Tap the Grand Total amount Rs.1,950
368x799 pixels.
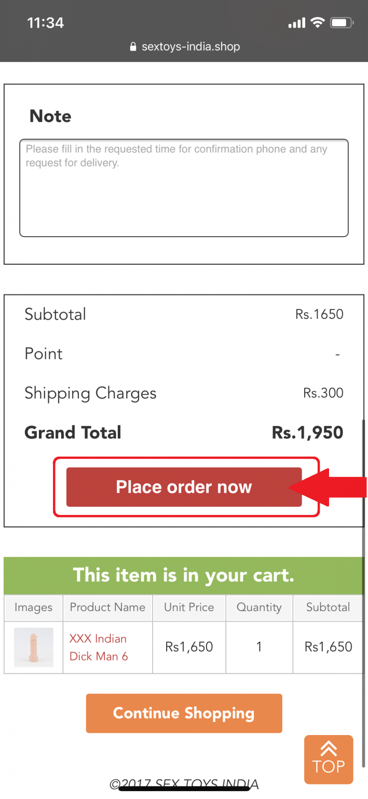coord(307,433)
